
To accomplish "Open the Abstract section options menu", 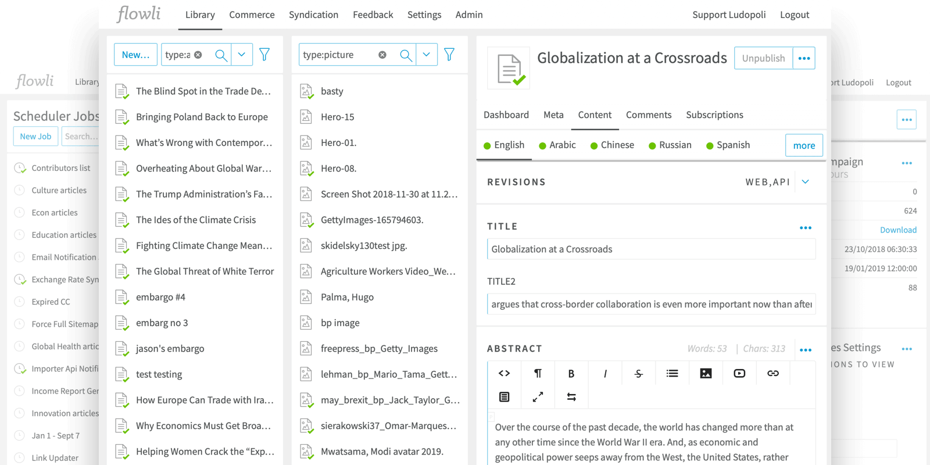I will point(806,350).
